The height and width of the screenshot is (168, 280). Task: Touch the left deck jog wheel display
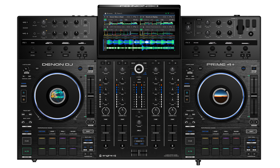[57, 96]
